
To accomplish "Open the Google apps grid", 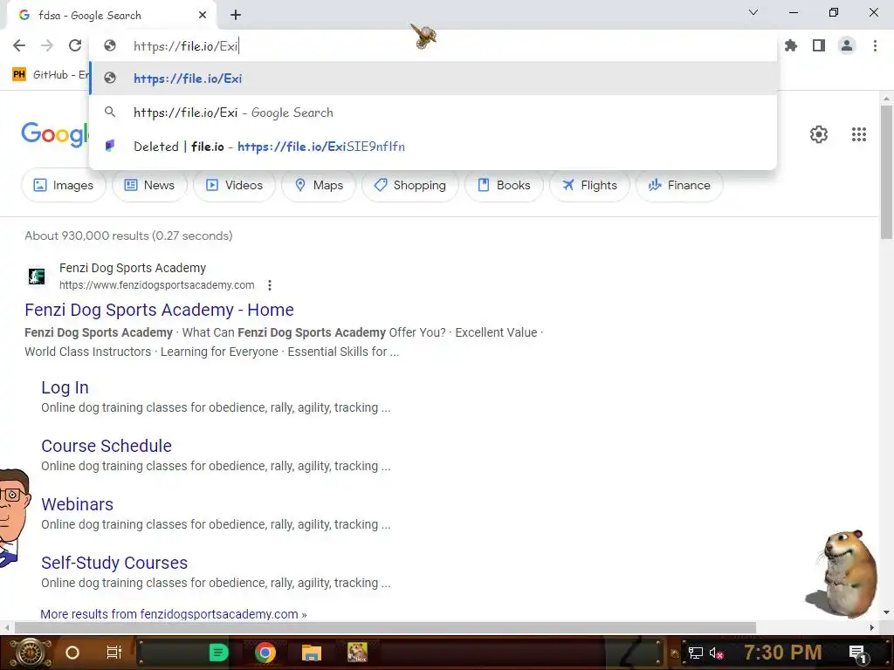I will pos(859,134).
